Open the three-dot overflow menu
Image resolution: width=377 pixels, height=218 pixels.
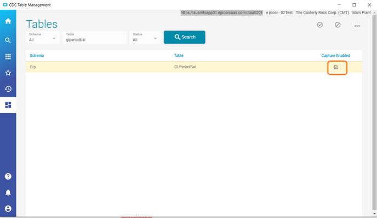[357, 26]
